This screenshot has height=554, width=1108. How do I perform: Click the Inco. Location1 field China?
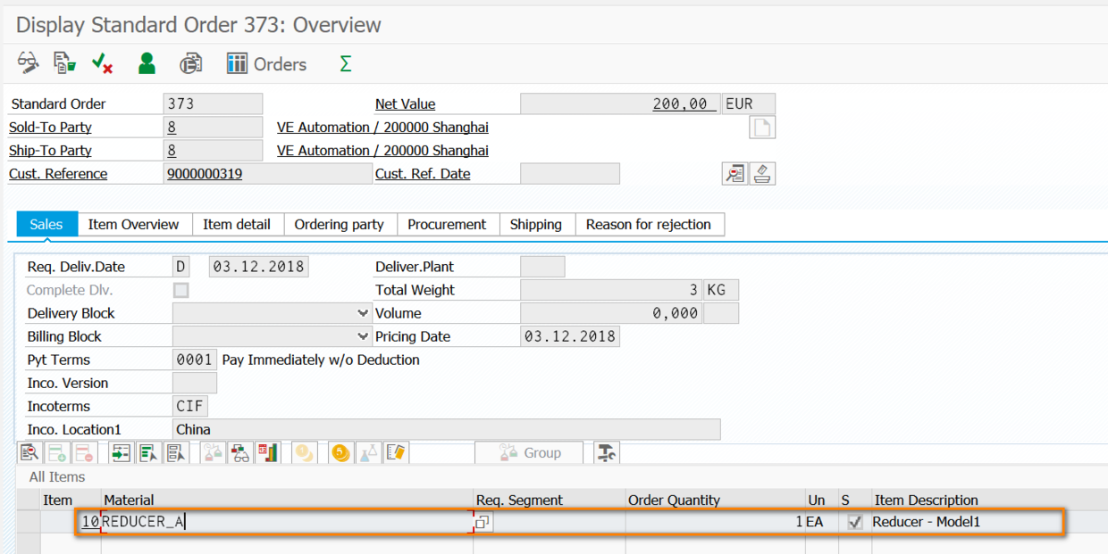tap(447, 429)
